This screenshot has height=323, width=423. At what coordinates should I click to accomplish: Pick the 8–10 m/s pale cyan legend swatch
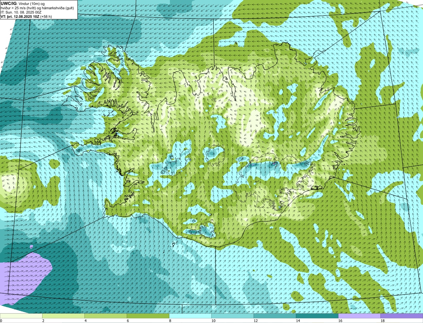(190, 316)
